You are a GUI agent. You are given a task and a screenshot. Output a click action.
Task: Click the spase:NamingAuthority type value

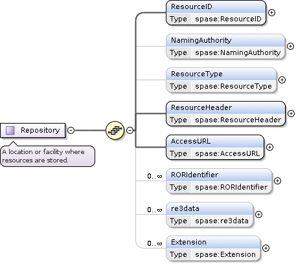click(x=238, y=52)
